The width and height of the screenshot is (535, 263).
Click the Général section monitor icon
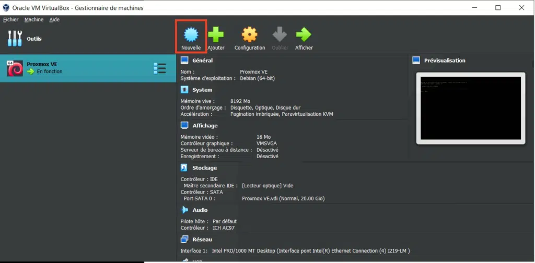point(184,61)
